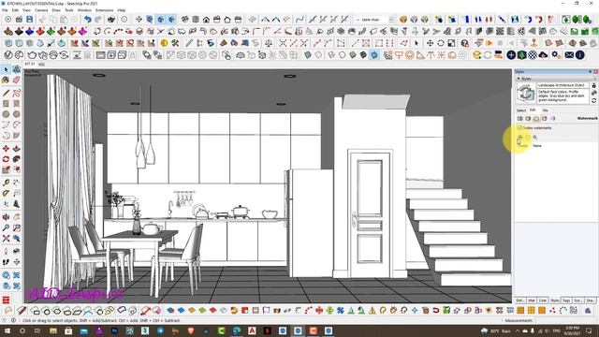The image size is (599, 337).
Task: Select the Pan hand tool
Action: click(17, 217)
